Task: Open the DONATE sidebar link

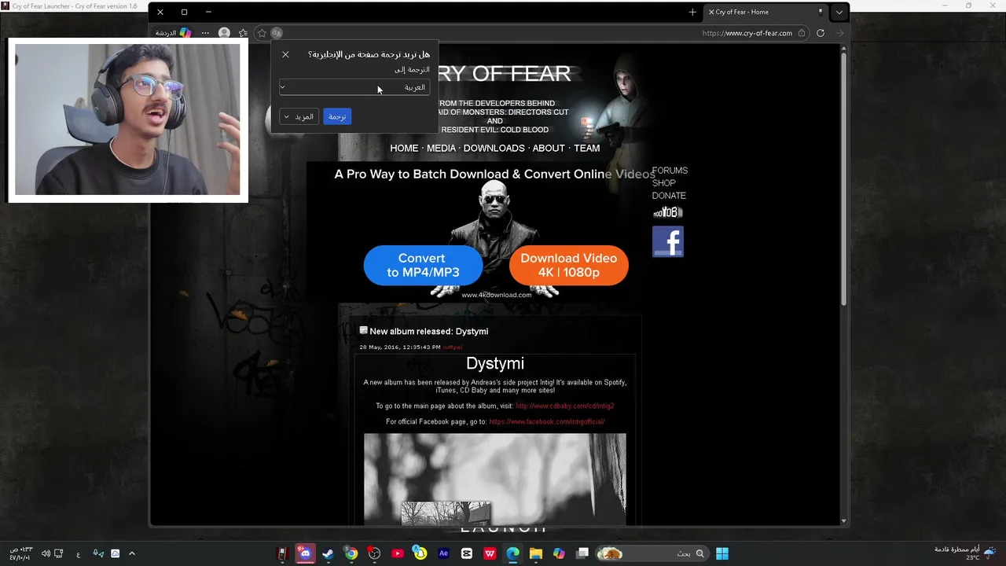Action: click(x=669, y=196)
